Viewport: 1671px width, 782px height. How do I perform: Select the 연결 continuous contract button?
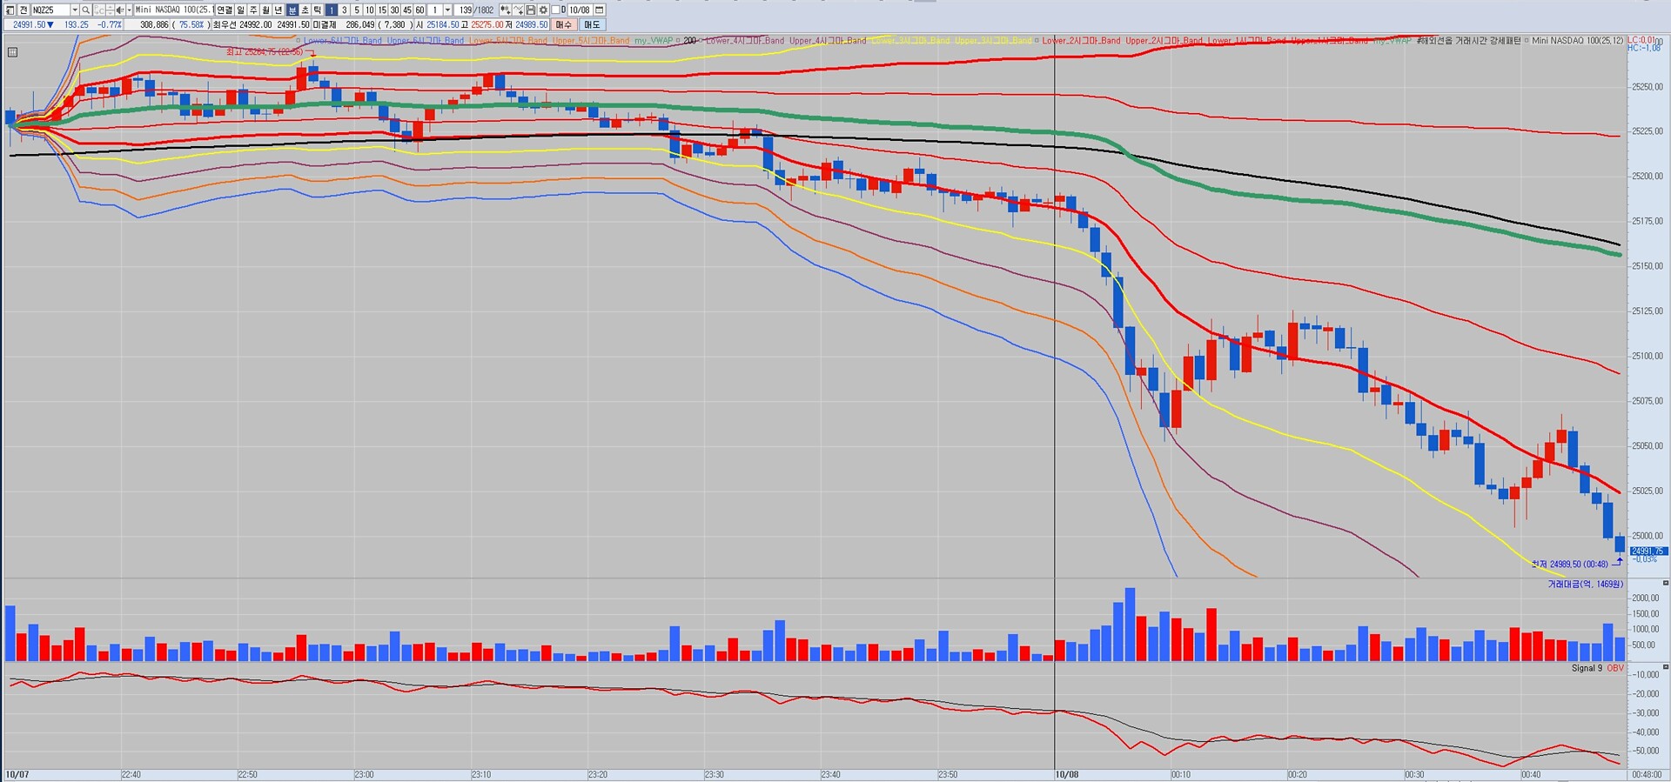225,10
